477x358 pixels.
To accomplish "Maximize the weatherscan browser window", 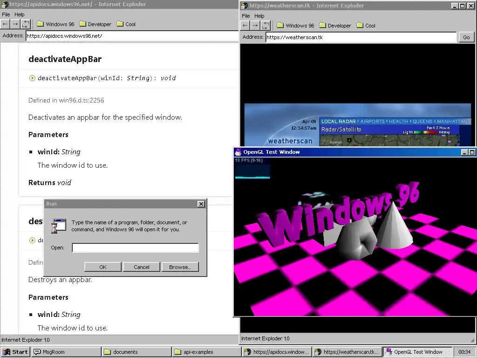I will click(x=463, y=6).
